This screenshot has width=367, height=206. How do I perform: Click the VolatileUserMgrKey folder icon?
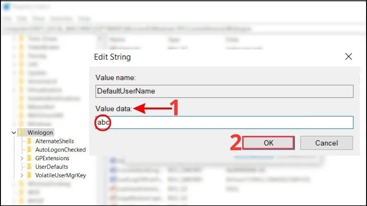tap(29, 175)
